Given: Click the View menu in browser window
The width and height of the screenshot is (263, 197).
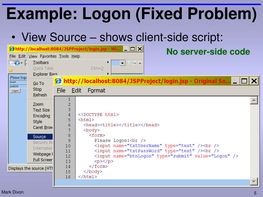Looking at the screenshot, I should click(x=33, y=56).
